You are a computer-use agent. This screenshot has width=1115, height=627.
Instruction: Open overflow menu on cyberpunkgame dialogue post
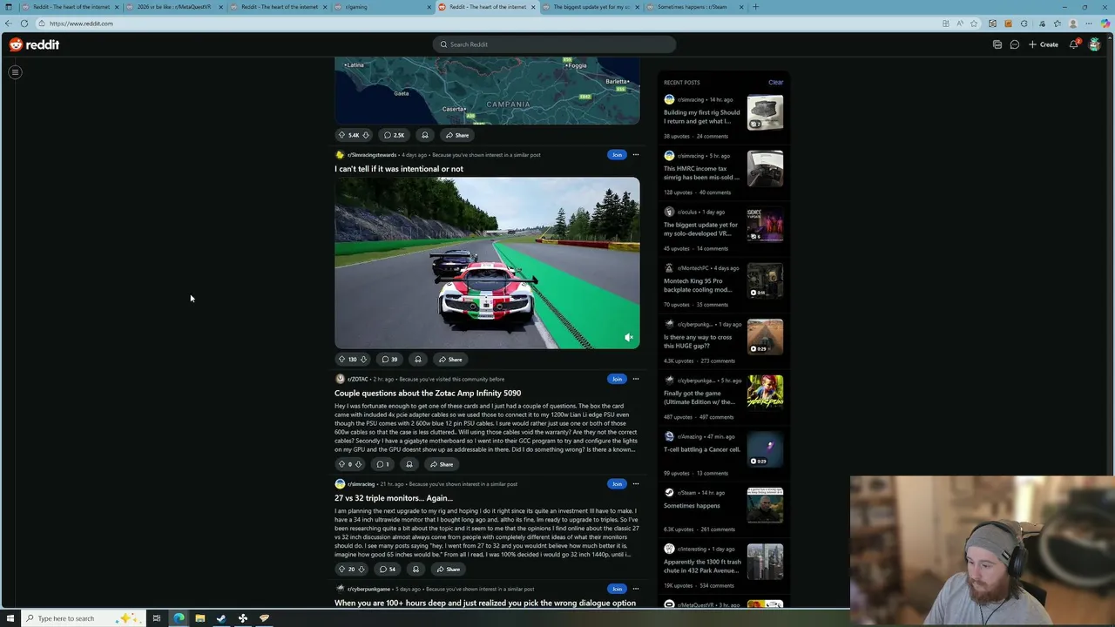[636, 589]
